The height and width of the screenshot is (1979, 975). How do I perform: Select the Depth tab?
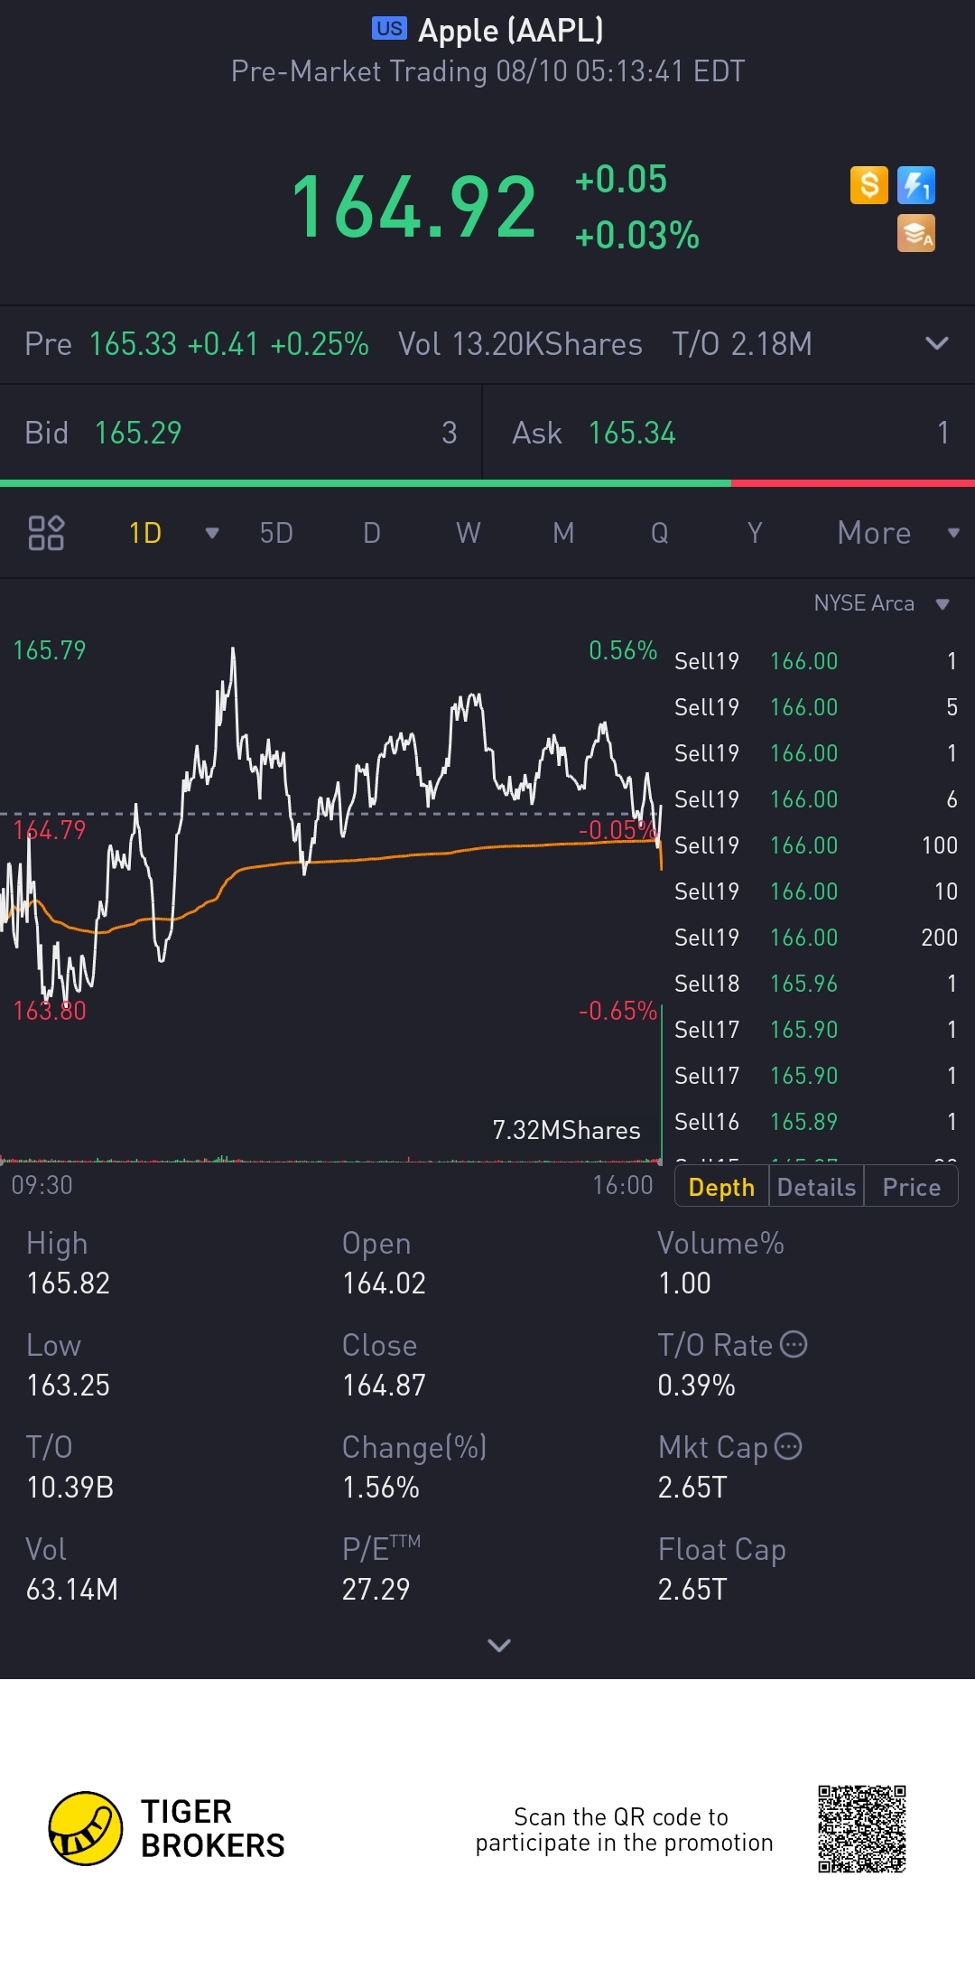[x=721, y=1187]
